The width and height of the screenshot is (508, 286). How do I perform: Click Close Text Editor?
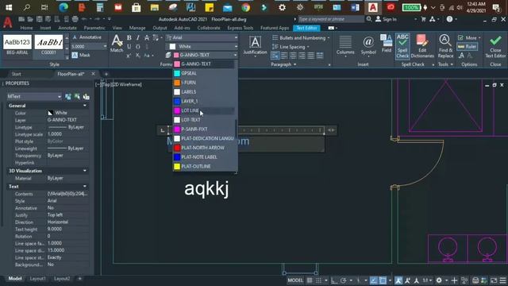(x=495, y=46)
